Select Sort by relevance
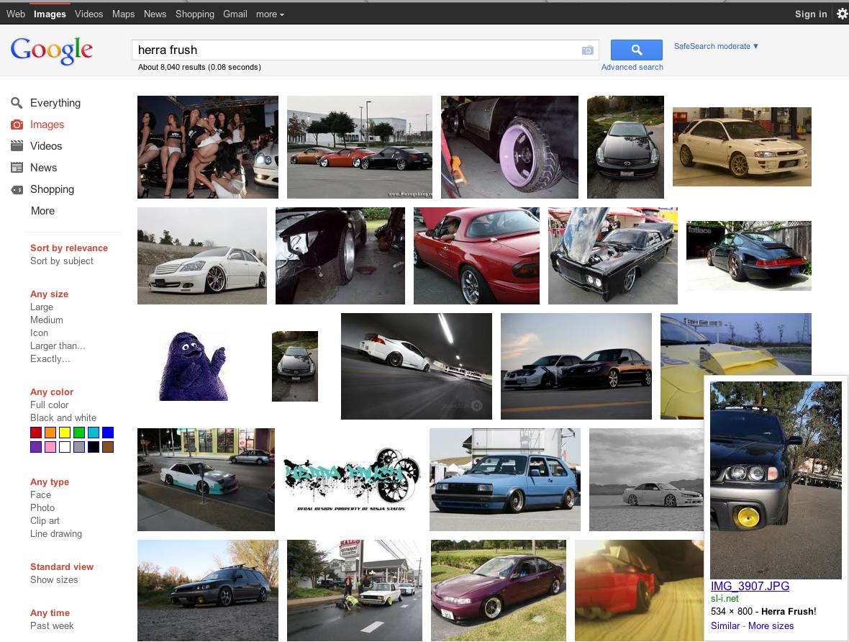The height and width of the screenshot is (642, 849). click(x=69, y=248)
